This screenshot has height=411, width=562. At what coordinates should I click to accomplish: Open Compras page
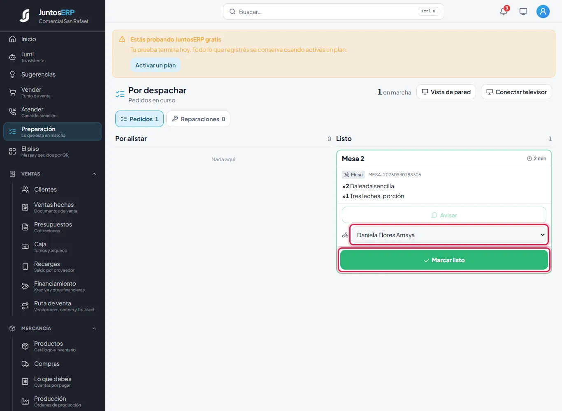click(x=59, y=364)
